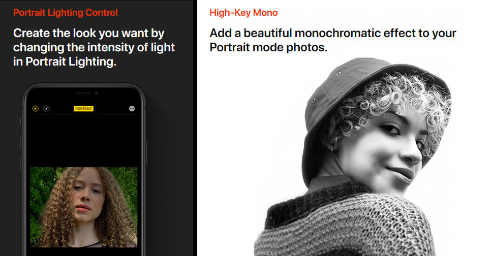Click the Portrait Lighting Control heading
Image resolution: width=492 pixels, height=256 pixels.
(66, 13)
